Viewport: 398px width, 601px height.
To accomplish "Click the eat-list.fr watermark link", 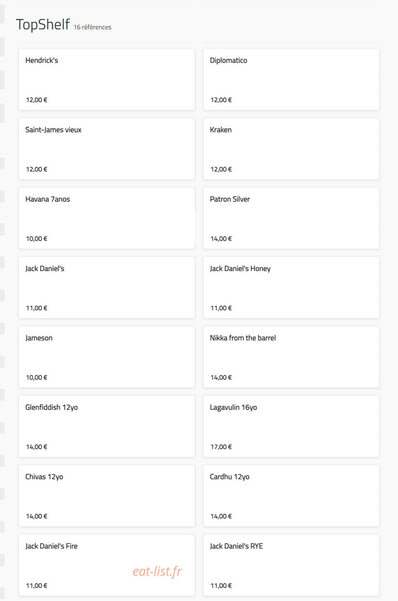I will coord(157,571).
